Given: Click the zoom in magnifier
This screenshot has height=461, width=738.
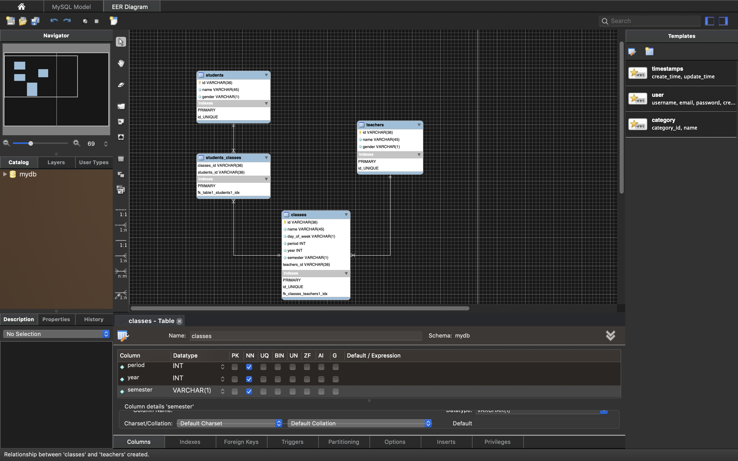Looking at the screenshot, I should [x=77, y=143].
